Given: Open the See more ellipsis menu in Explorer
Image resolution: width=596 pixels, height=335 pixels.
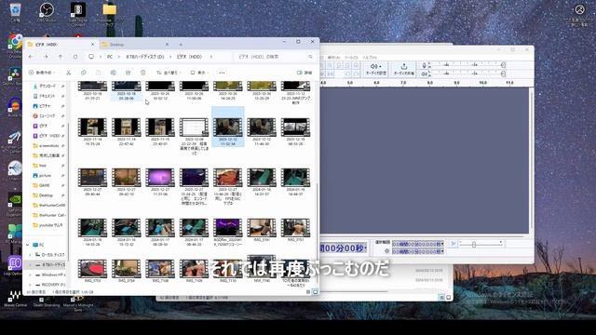Looking at the screenshot, I should tap(222, 73).
